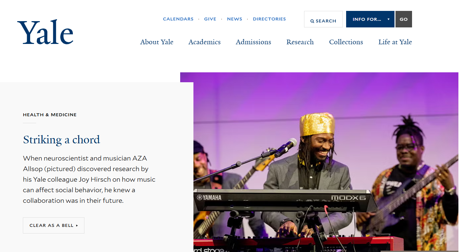Screen dimensions: 471x252
Task: Click the Clear as a Bell button
Action: [x=54, y=225]
